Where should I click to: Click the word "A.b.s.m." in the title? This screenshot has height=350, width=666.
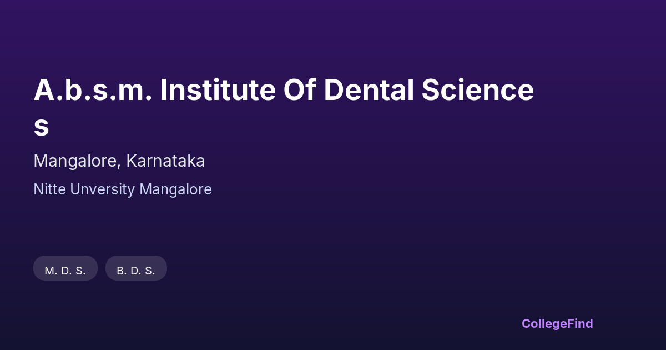coord(93,91)
